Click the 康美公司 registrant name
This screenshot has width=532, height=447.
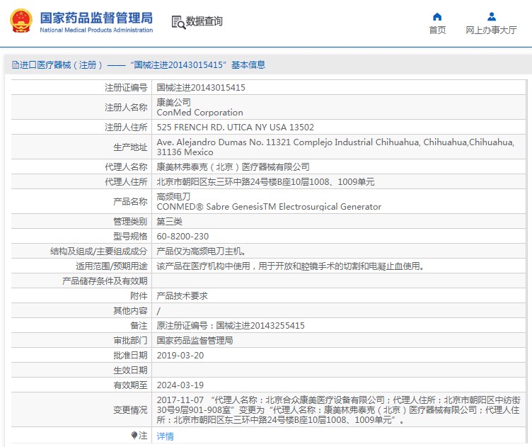(174, 102)
